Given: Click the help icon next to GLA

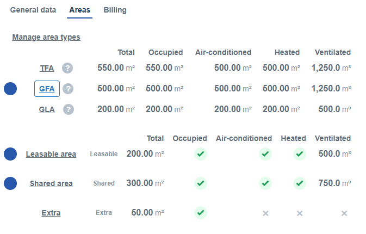Looking at the screenshot, I should coord(69,109).
